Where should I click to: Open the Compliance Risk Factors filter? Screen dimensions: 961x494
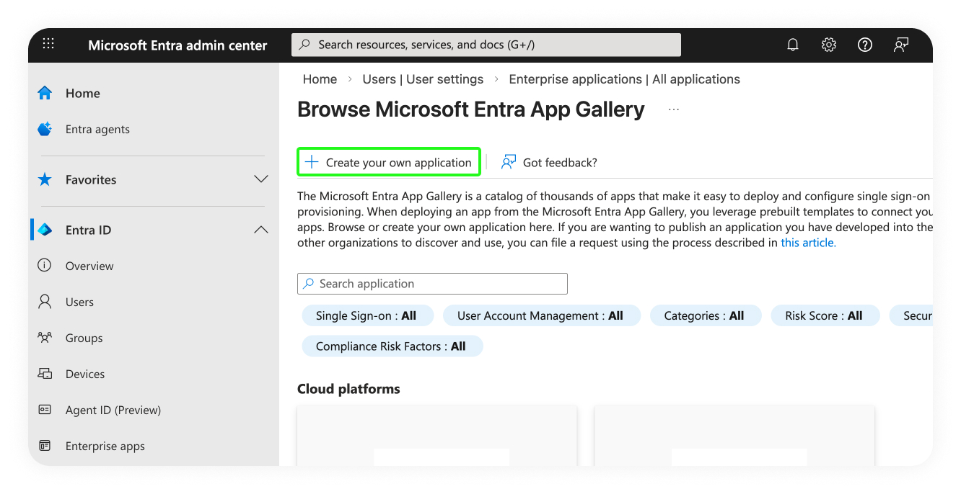pyautogui.click(x=390, y=346)
